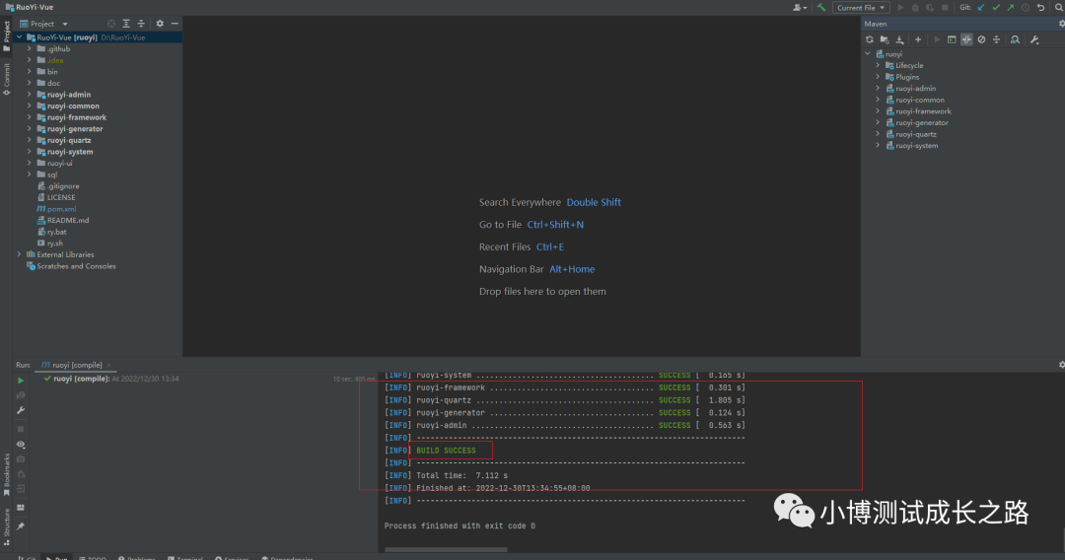This screenshot has width=1065, height=560.
Task: Rerun ruoyi compile with green play icon
Action: (21, 382)
